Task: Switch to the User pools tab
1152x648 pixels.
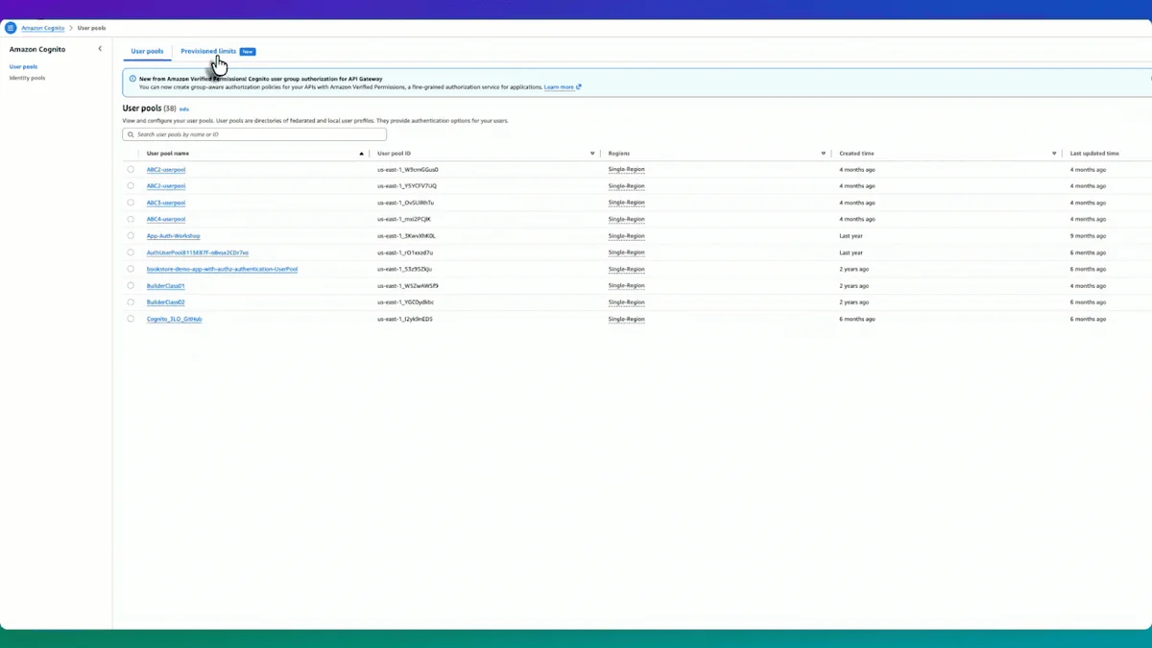Action: tap(147, 51)
